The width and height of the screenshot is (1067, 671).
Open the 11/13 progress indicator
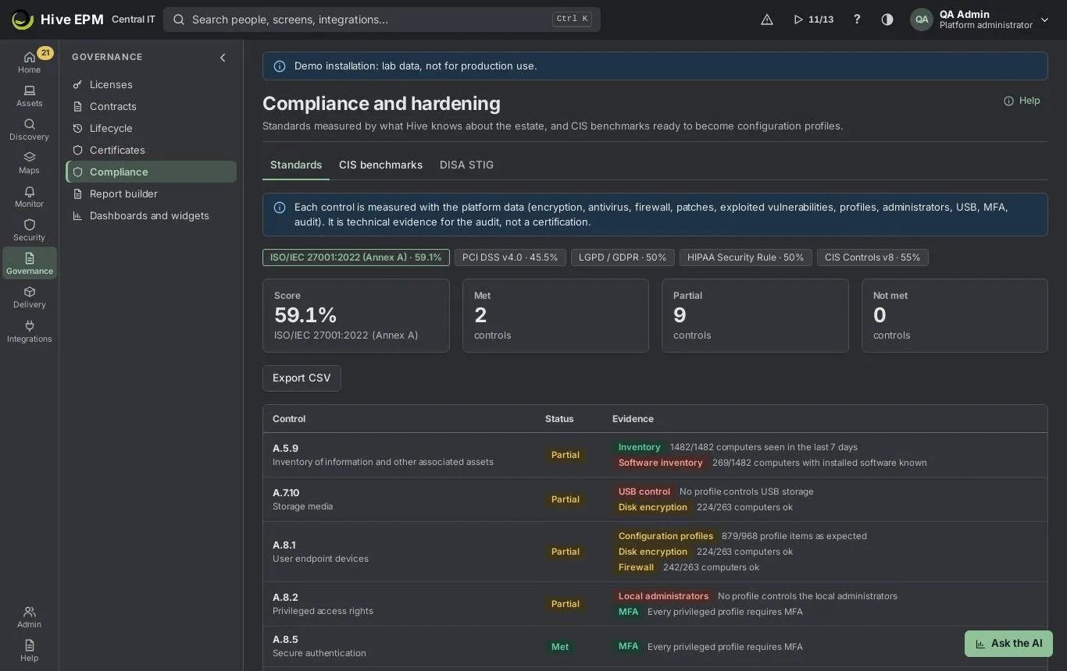click(813, 20)
